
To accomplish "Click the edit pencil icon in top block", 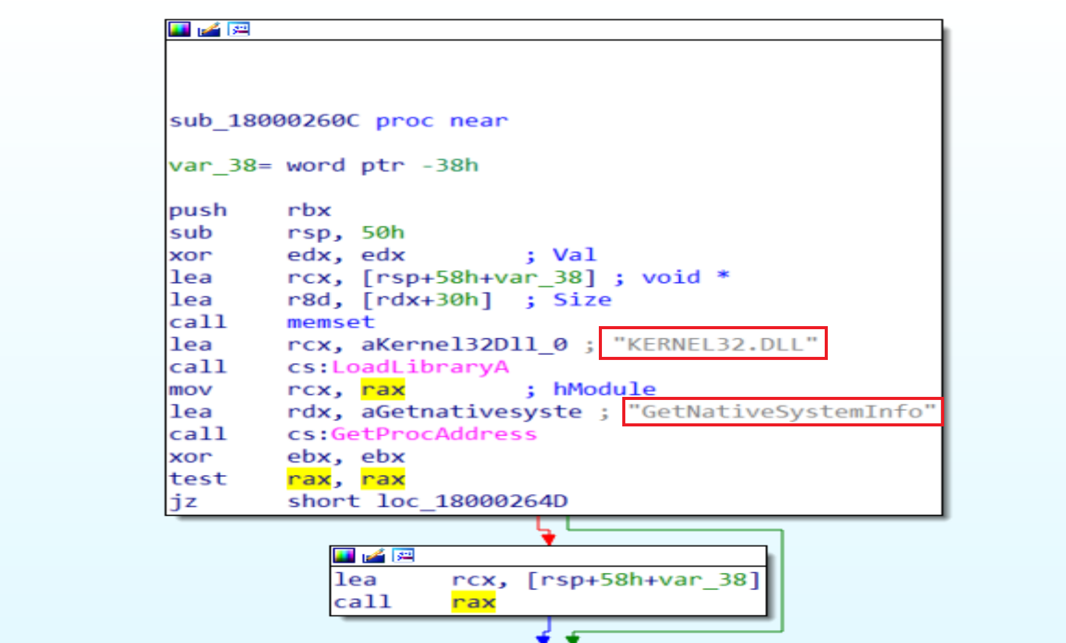I will (209, 29).
